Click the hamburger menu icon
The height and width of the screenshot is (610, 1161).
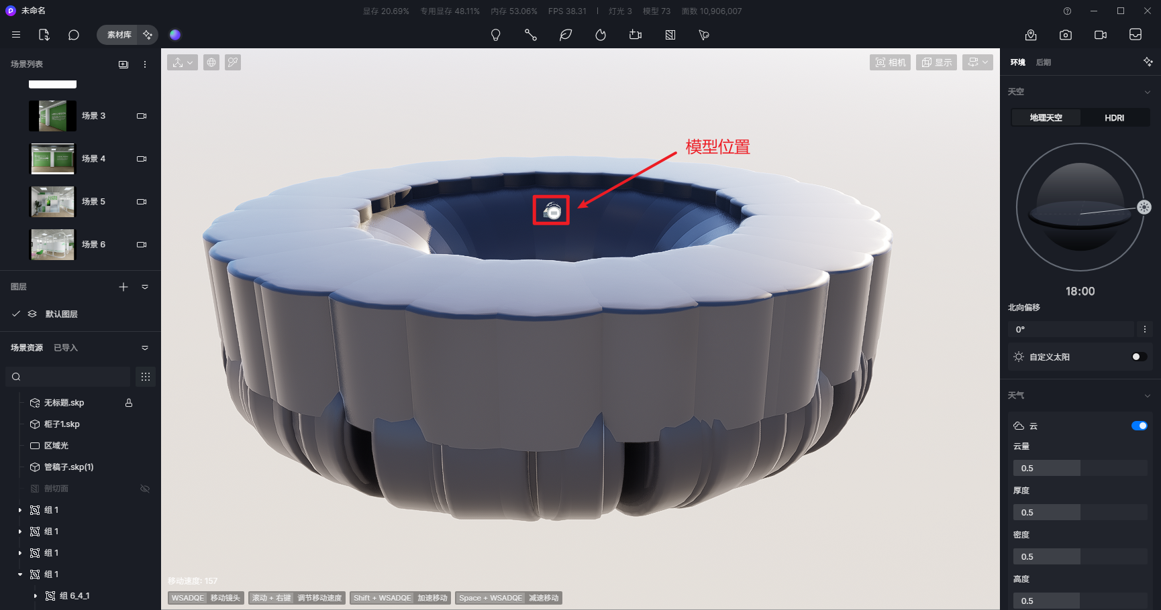(x=16, y=35)
